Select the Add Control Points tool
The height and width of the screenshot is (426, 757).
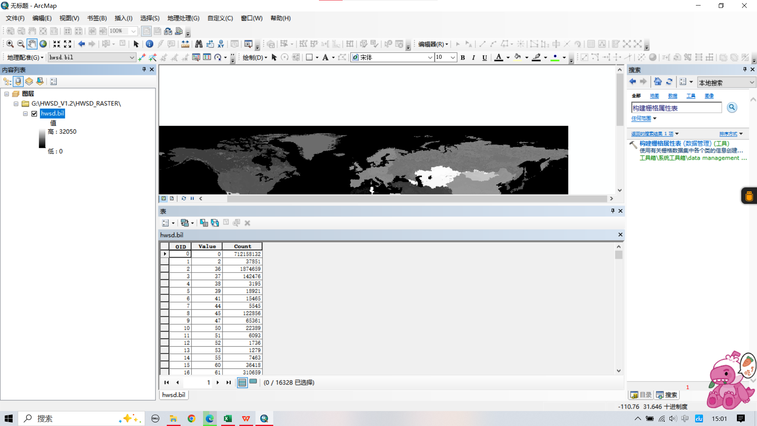pos(142,58)
